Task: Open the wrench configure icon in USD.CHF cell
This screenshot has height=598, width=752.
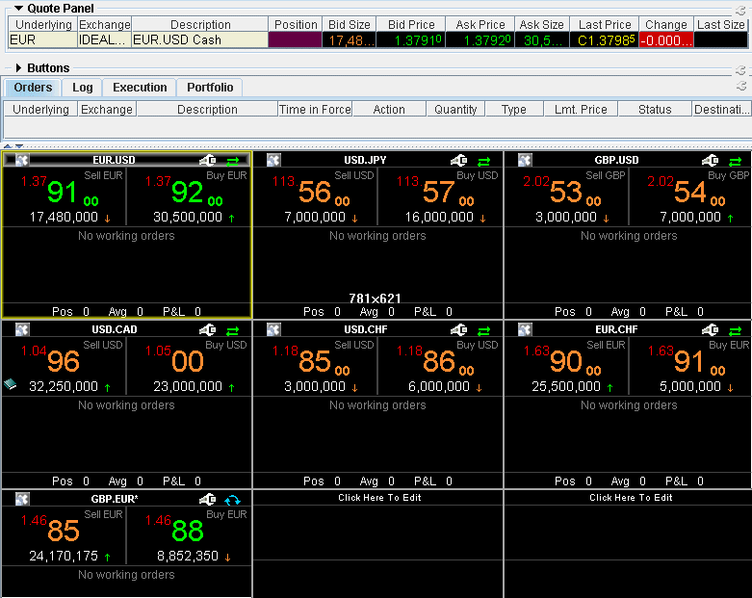Action: [459, 330]
